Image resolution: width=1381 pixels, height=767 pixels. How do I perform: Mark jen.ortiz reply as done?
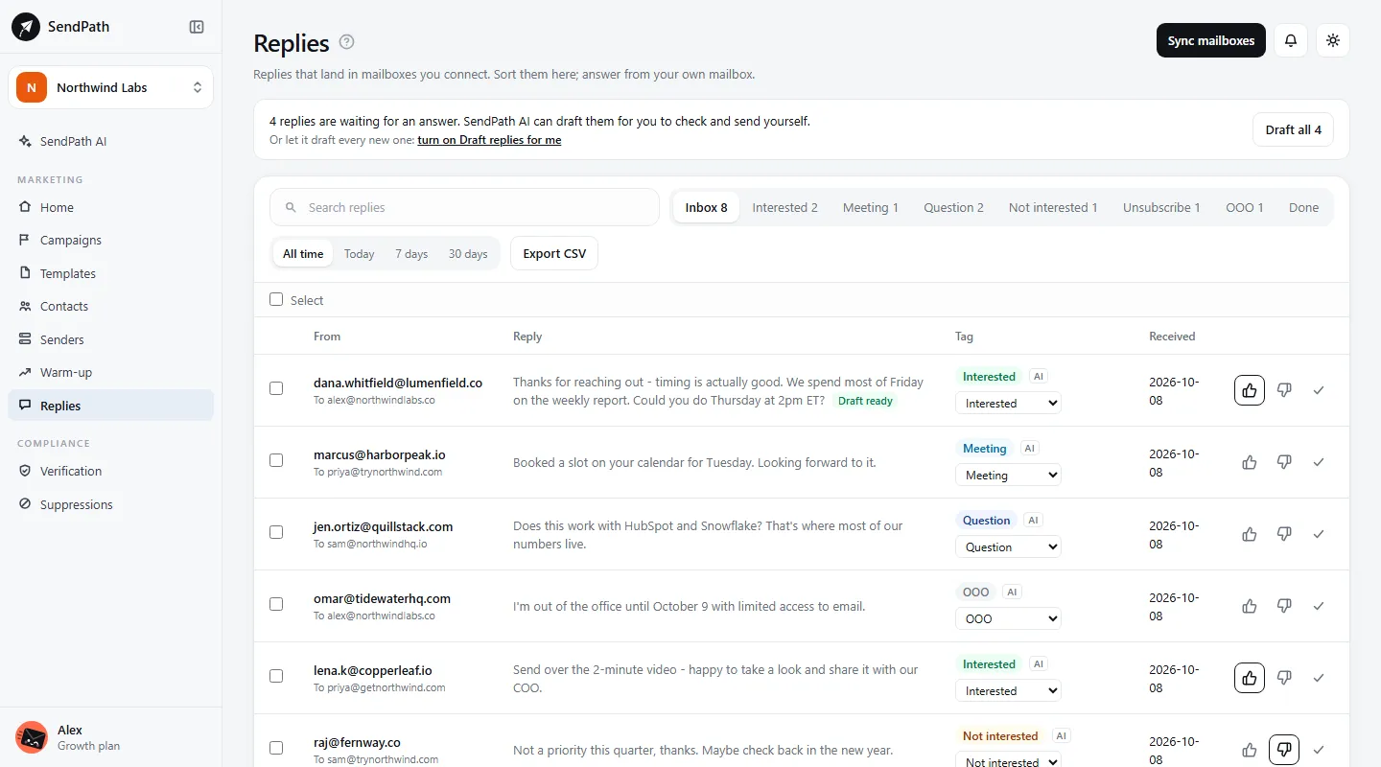[x=1319, y=534]
